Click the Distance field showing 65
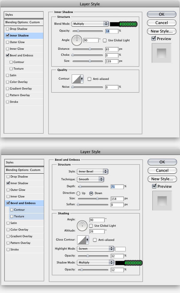Screen dimensions: 180x293 point(112,49)
